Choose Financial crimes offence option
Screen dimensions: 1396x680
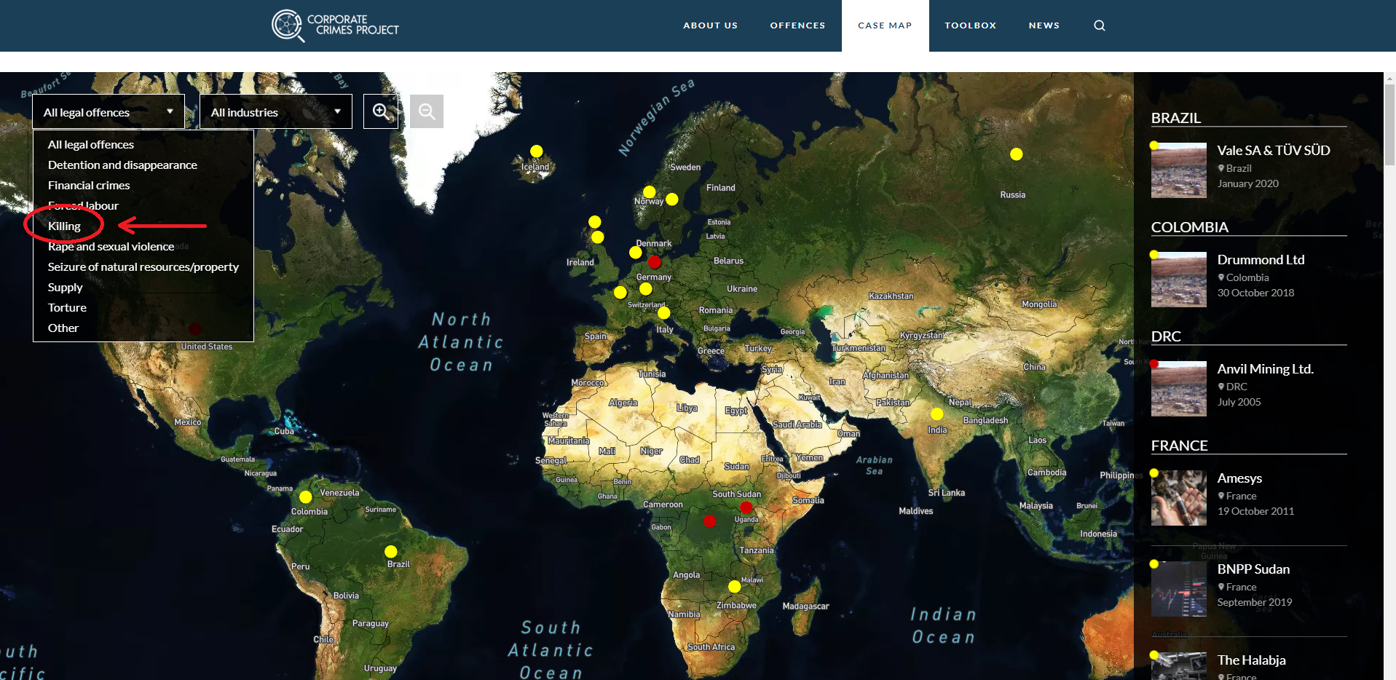89,186
